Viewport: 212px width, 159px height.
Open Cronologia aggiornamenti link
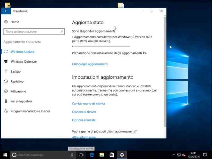(x=90, y=64)
